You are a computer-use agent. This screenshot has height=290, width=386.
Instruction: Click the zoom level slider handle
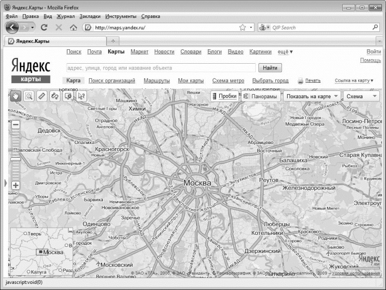[15, 159]
